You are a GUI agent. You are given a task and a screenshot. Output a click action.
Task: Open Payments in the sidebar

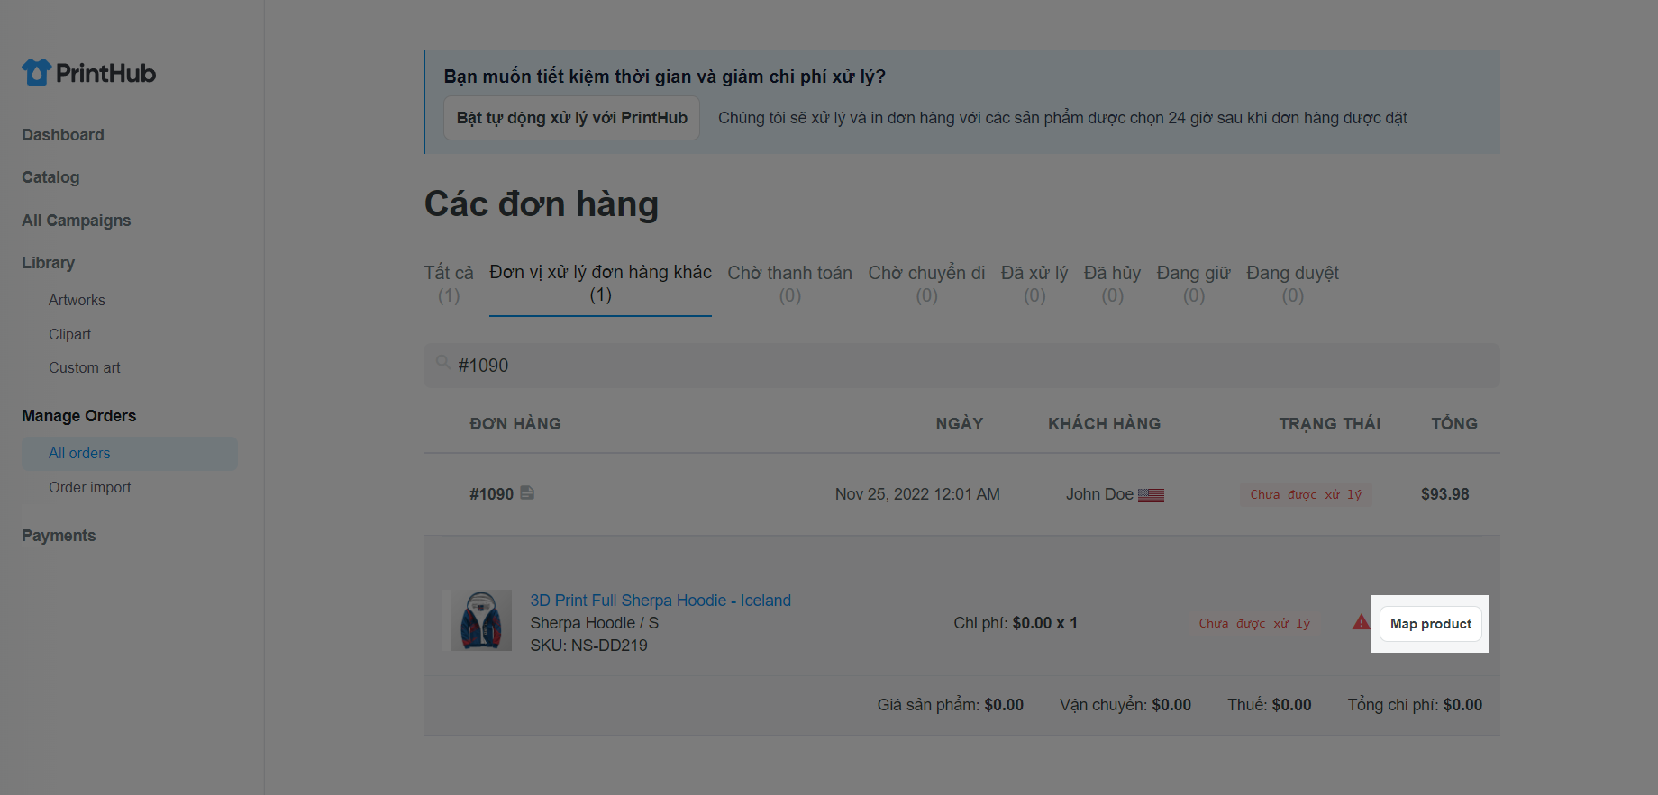[x=59, y=536]
